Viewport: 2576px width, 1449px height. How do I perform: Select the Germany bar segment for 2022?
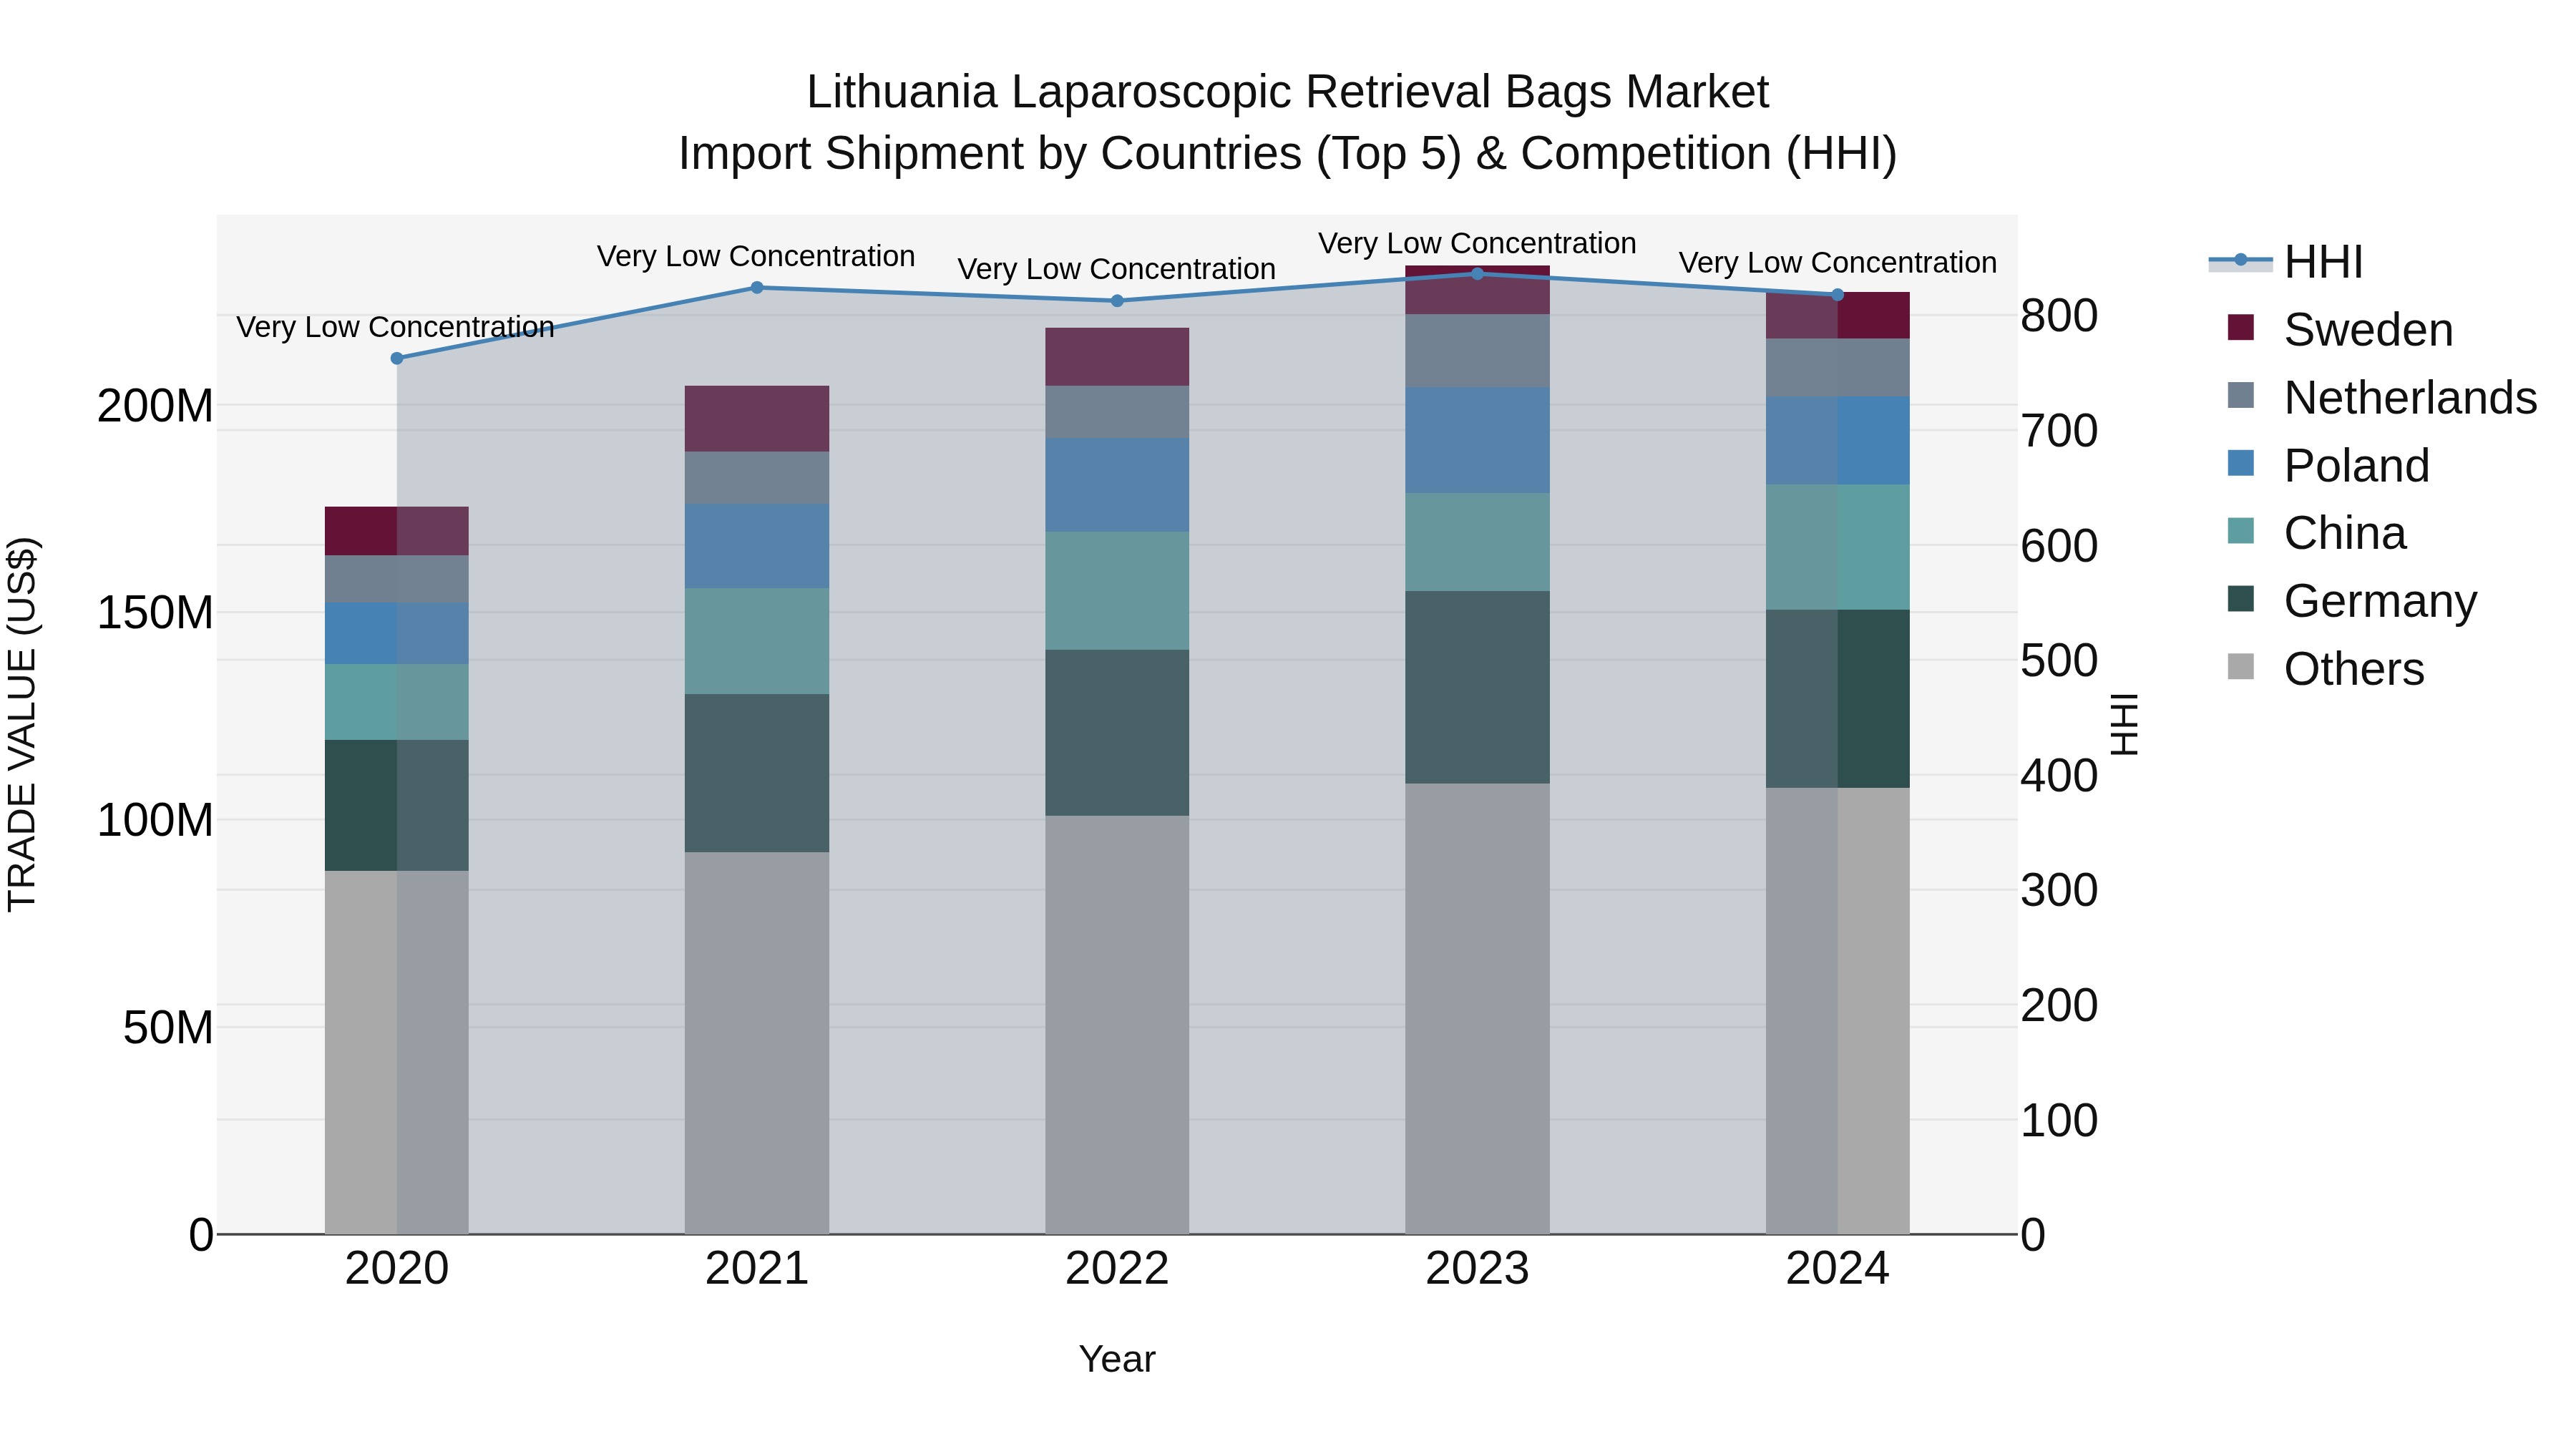click(x=1117, y=733)
